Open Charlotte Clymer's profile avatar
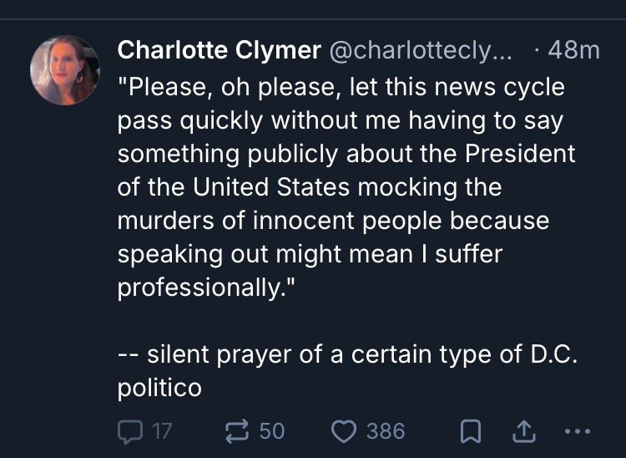 click(x=65, y=71)
